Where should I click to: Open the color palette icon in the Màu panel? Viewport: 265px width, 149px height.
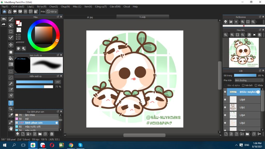tap(18, 49)
